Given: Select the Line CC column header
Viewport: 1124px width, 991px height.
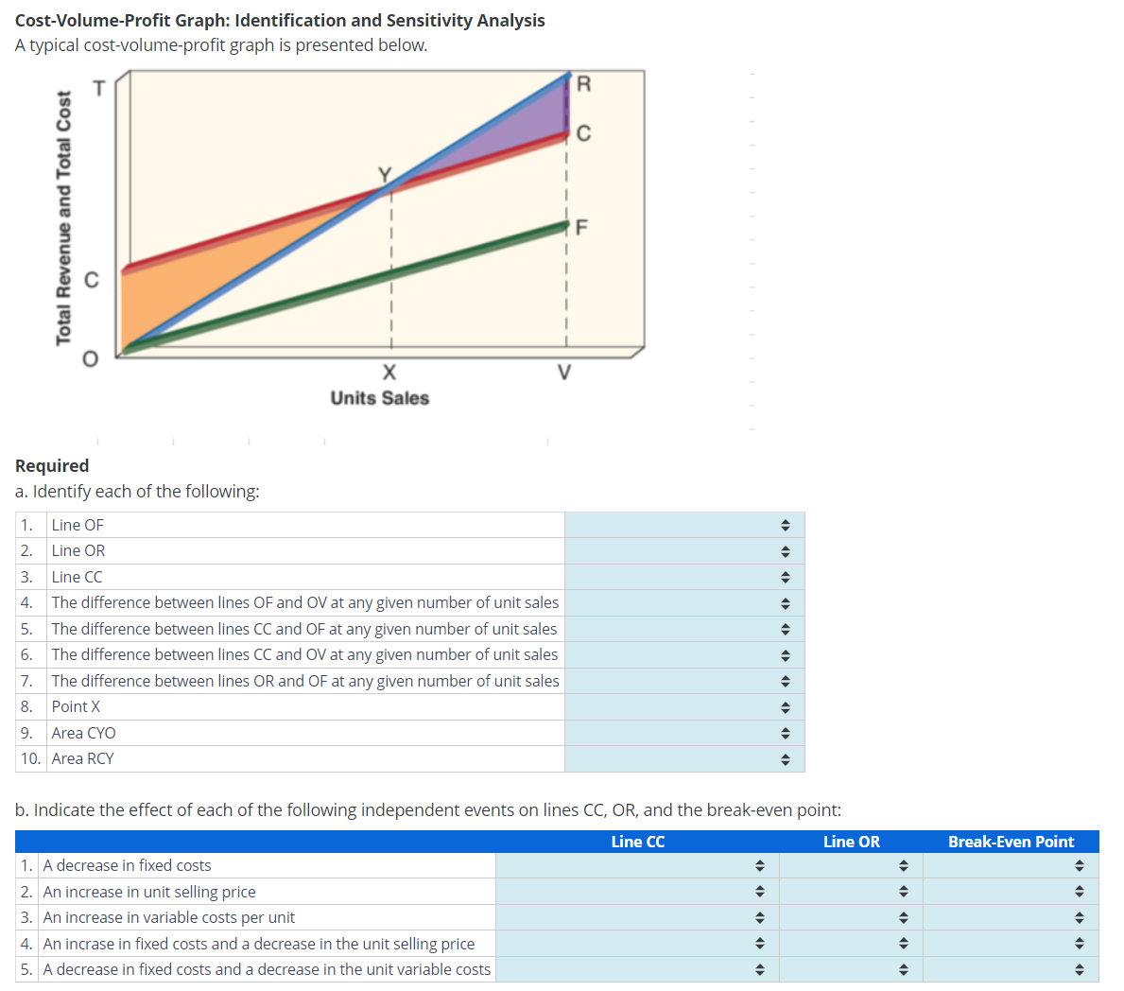Looking at the screenshot, I should coord(637,841).
